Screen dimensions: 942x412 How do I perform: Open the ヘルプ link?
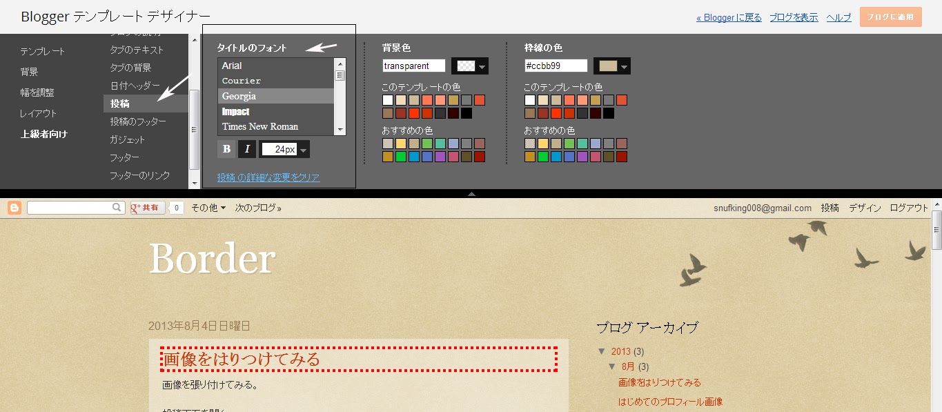838,18
